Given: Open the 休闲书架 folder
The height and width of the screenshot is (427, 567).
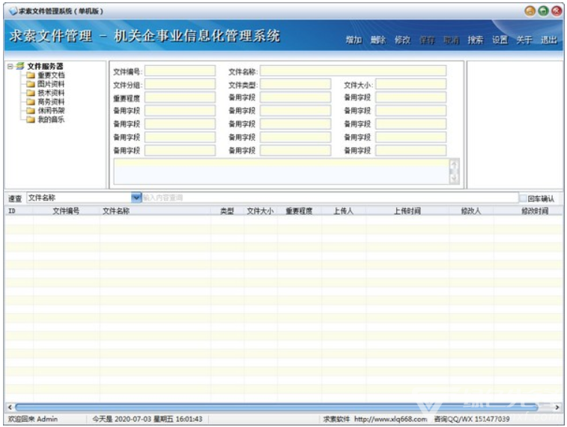Looking at the screenshot, I should (x=46, y=110).
